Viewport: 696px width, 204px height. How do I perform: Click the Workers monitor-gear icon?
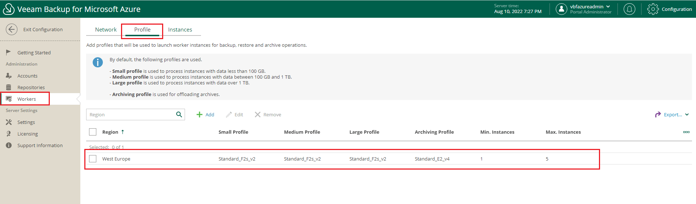point(9,99)
